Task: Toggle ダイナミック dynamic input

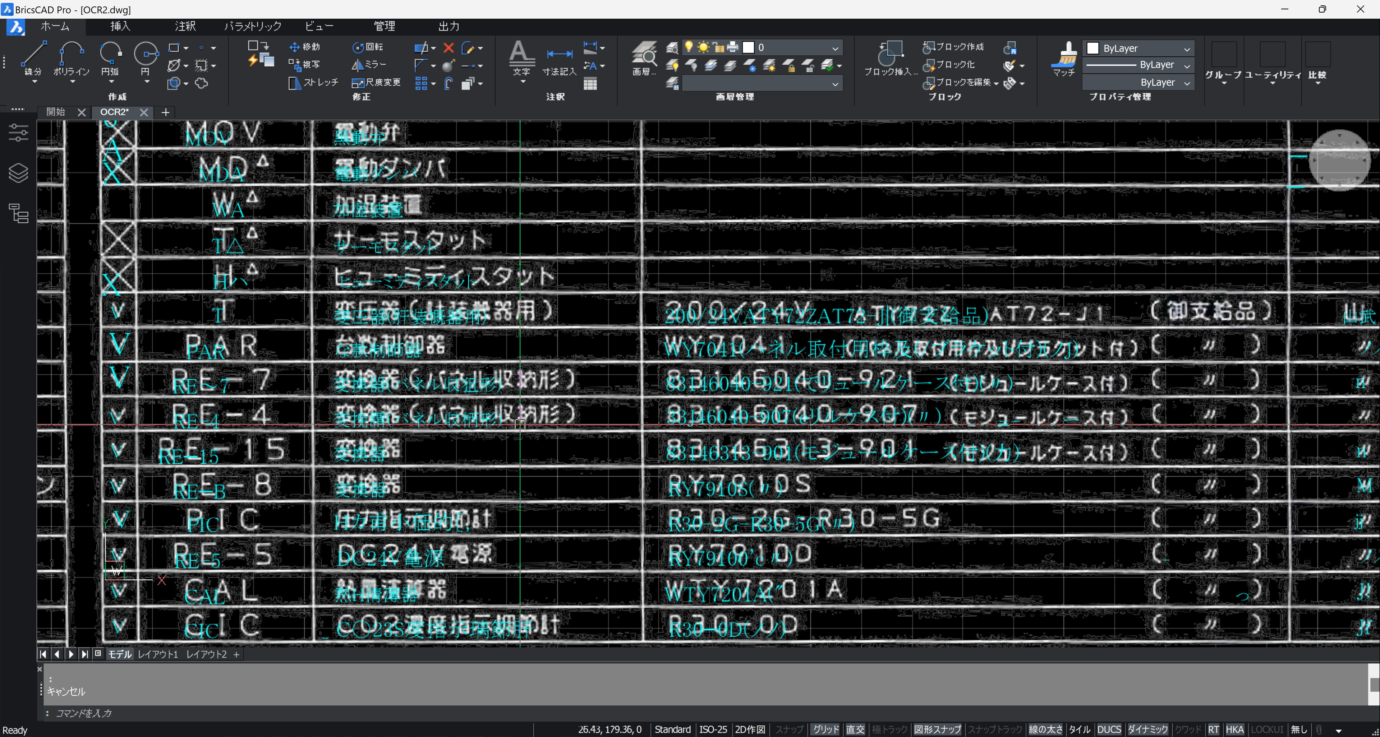Action: point(1147,729)
